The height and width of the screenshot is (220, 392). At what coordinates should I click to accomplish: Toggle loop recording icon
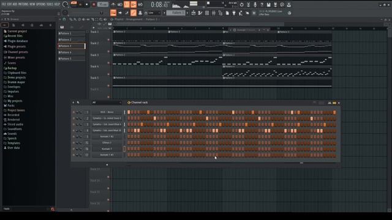coord(140,4)
